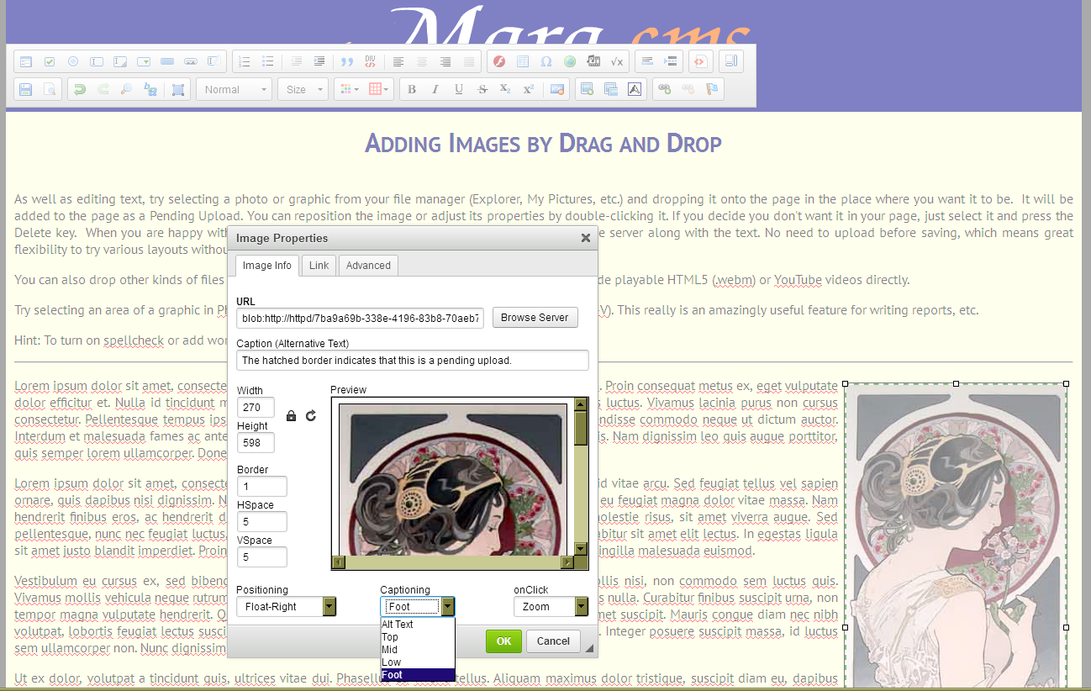Toggle strikethrough formatting
1091x691 pixels.
pos(482,88)
